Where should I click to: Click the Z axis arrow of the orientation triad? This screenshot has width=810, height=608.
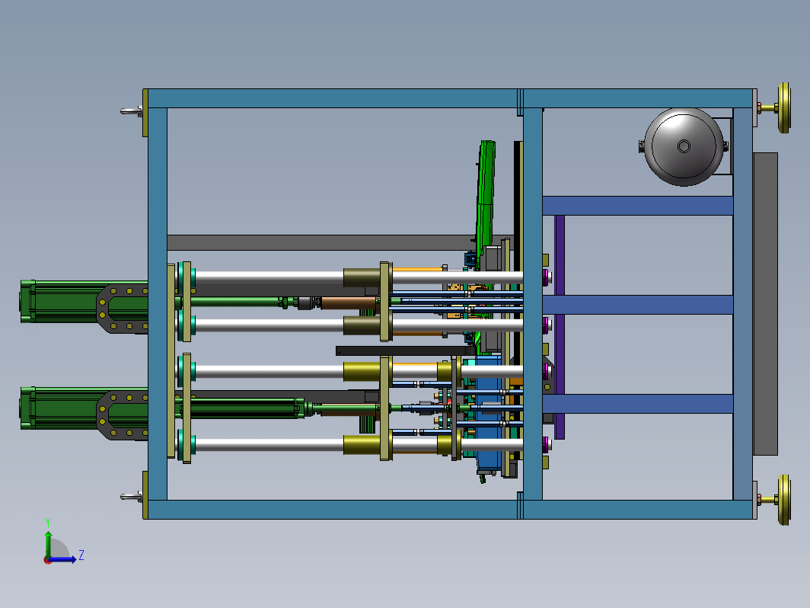point(63,559)
